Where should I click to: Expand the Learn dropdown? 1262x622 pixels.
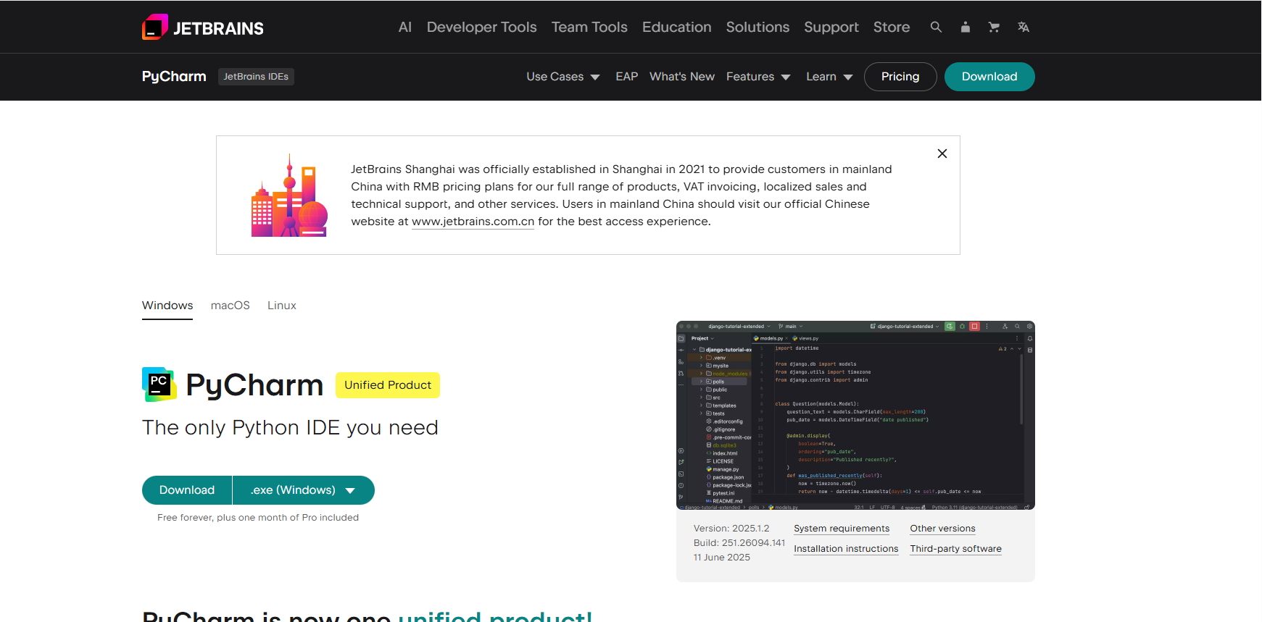829,77
